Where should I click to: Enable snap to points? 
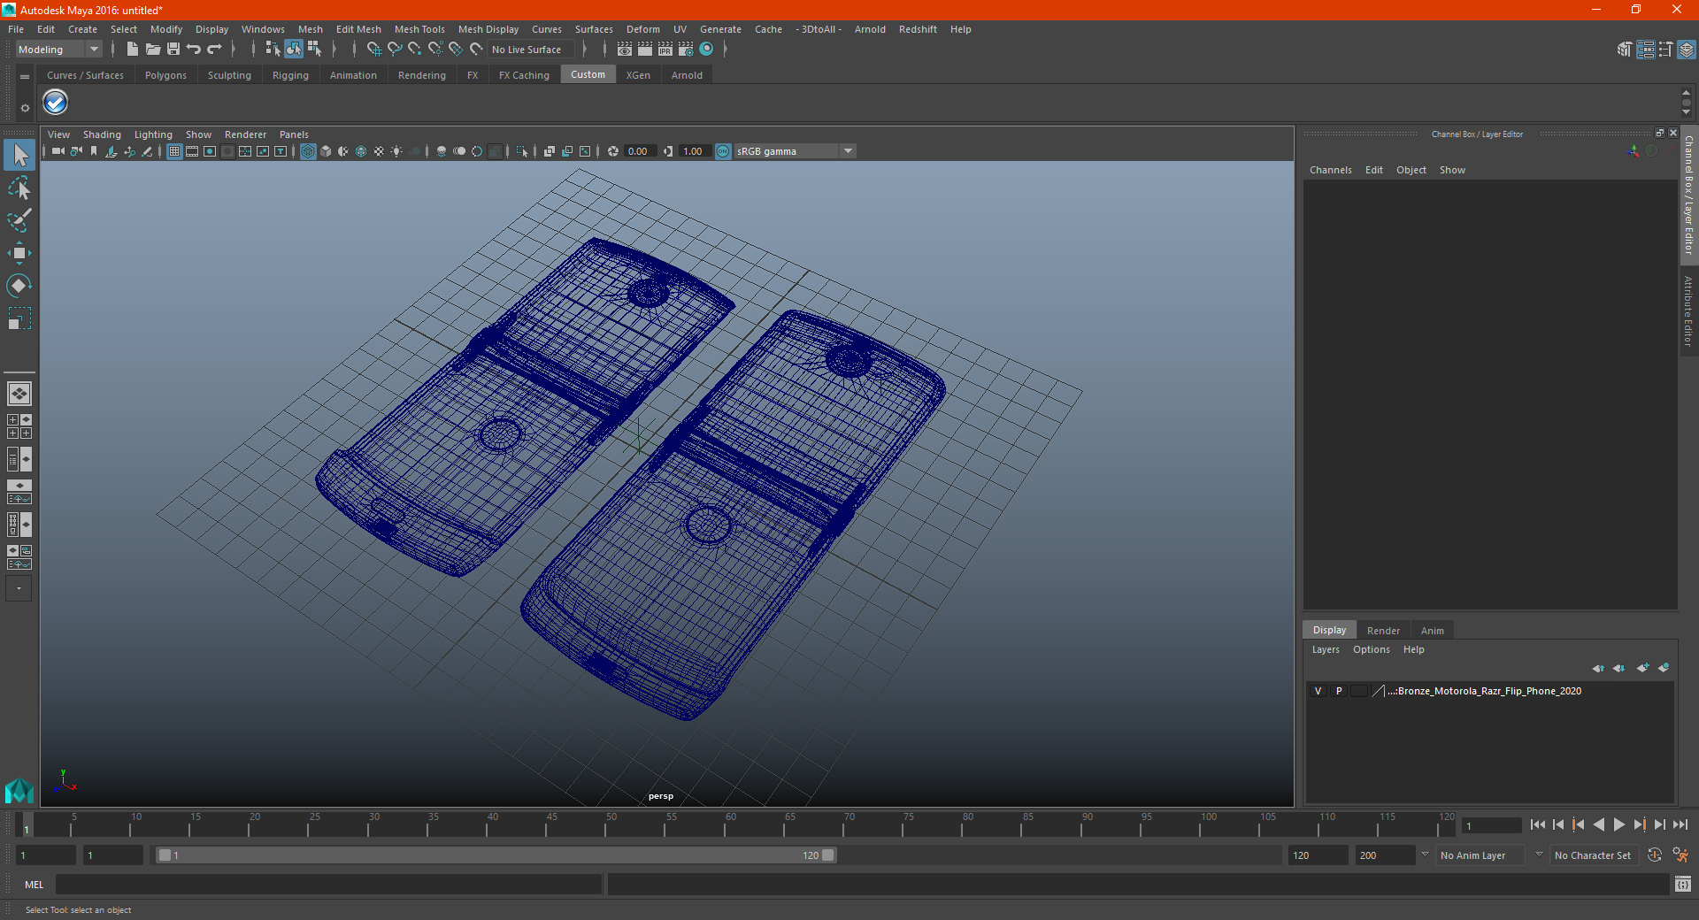(415, 50)
